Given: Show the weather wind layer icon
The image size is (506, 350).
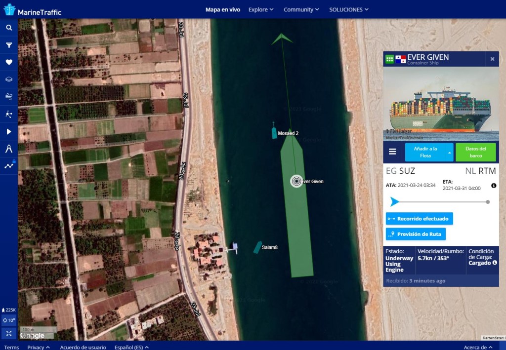Looking at the screenshot, I should point(9,97).
